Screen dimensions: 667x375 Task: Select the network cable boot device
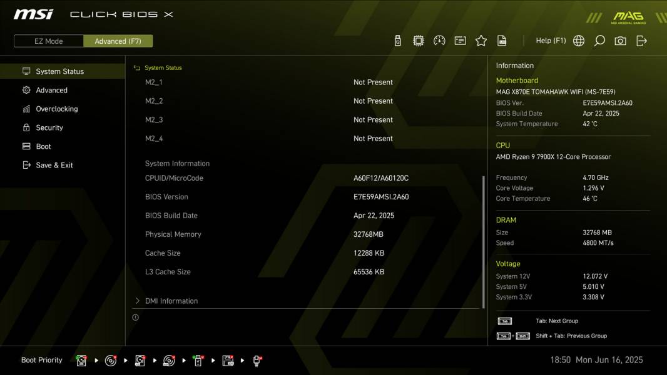click(x=257, y=361)
